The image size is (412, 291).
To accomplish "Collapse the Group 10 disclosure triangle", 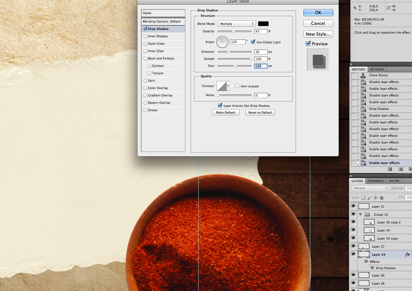I will tap(360, 214).
